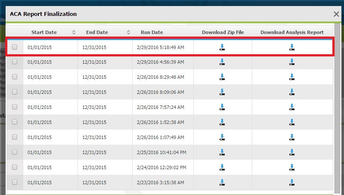
Task: Download zip file for 2/29/2016 5:18:49 AM run
Action: pos(222,47)
